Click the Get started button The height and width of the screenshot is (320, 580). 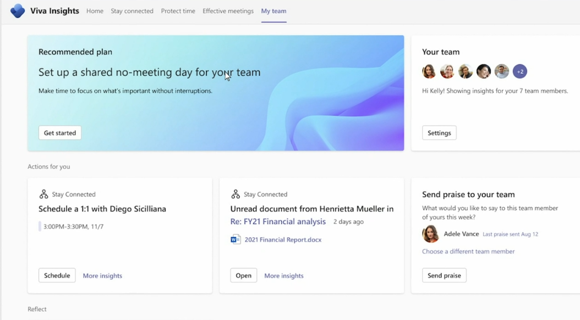(x=60, y=133)
